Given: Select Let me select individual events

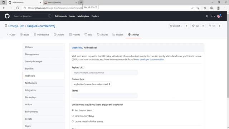Looking at the screenshot, I should pyautogui.click(x=73, y=121).
